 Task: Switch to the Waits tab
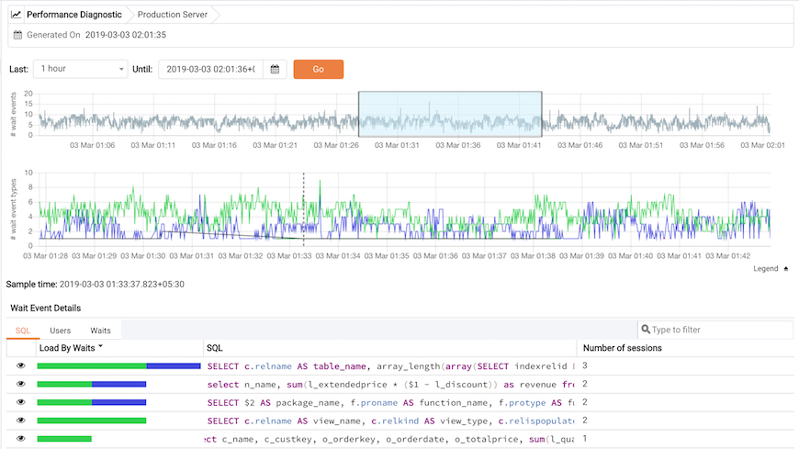pos(100,331)
